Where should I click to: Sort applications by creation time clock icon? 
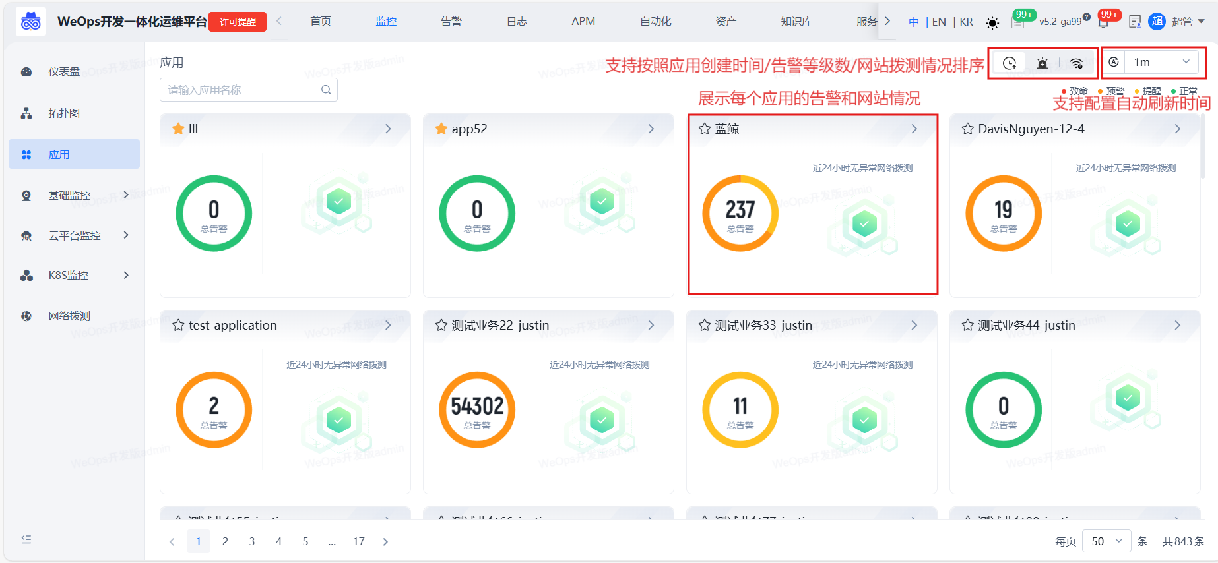click(1009, 63)
